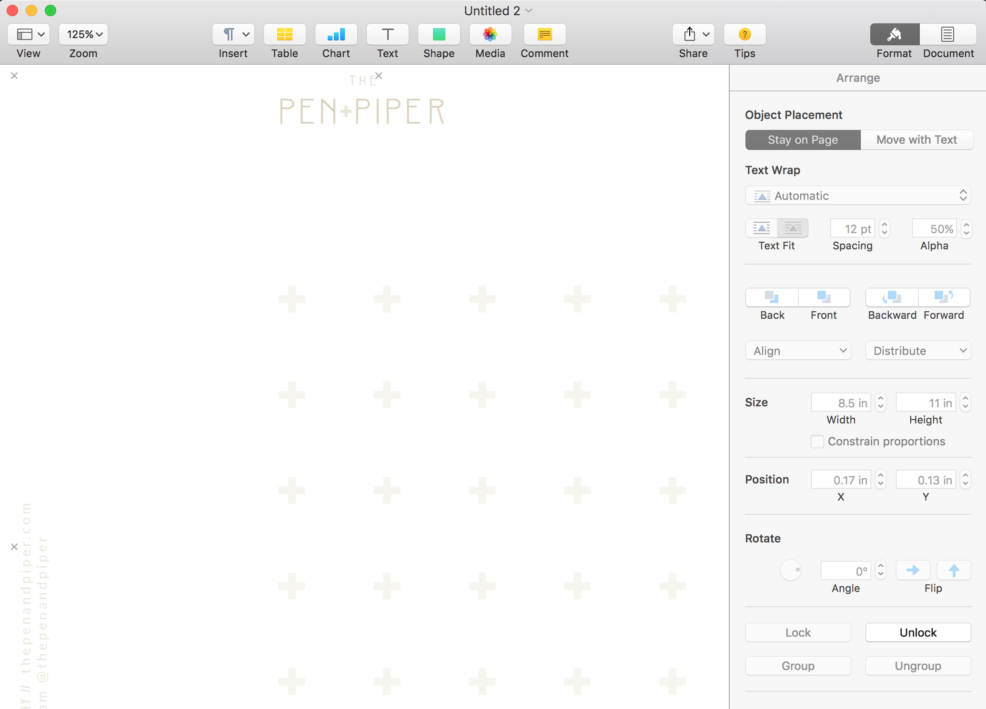This screenshot has width=986, height=709.
Task: Add a Shape using the toolbar
Action: tap(439, 35)
